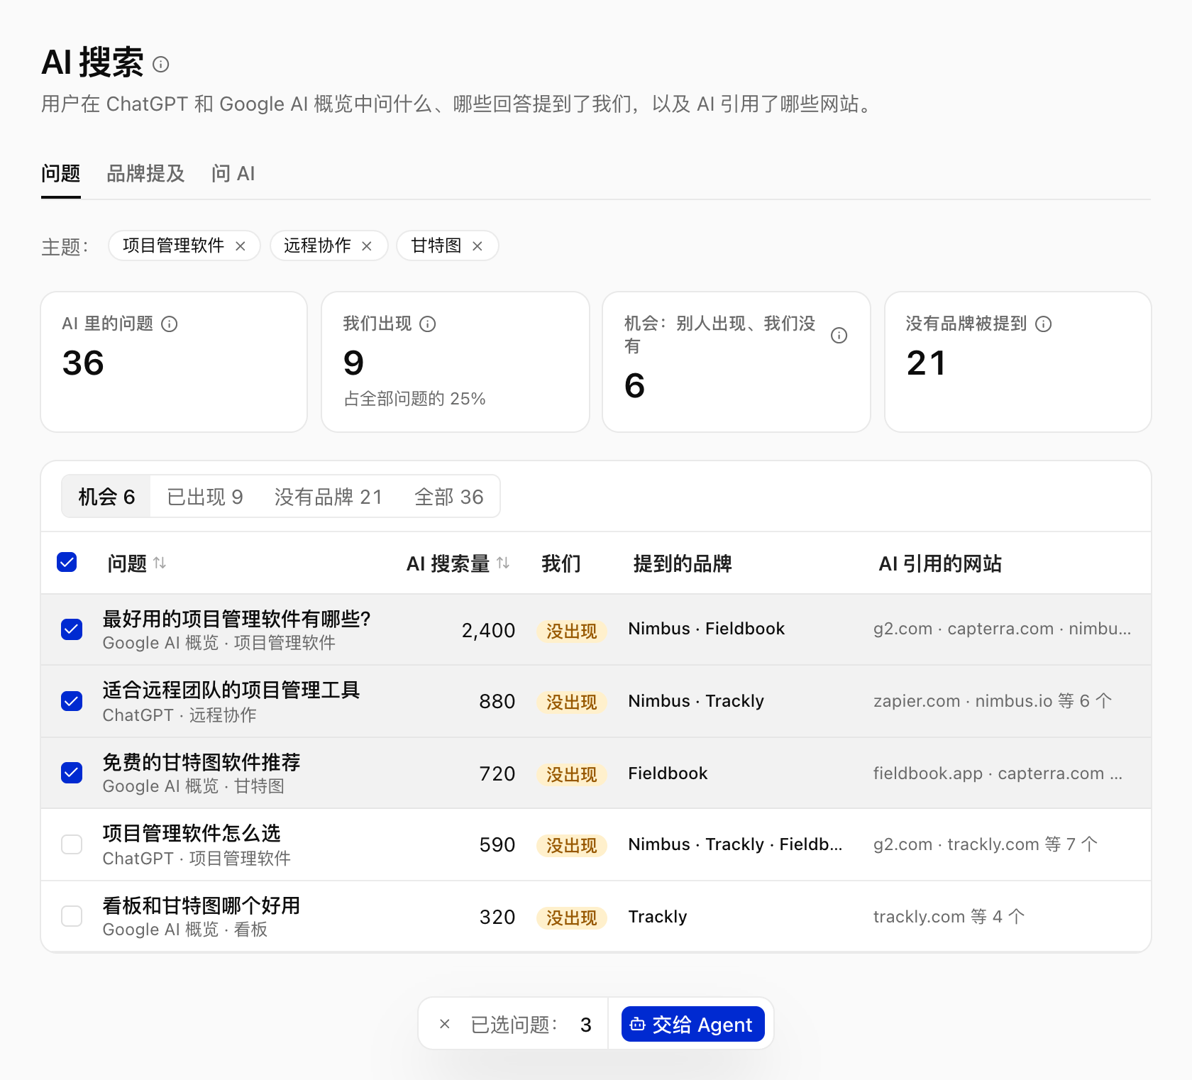Click 交给 Agent button
1192x1080 pixels.
pyautogui.click(x=693, y=1024)
